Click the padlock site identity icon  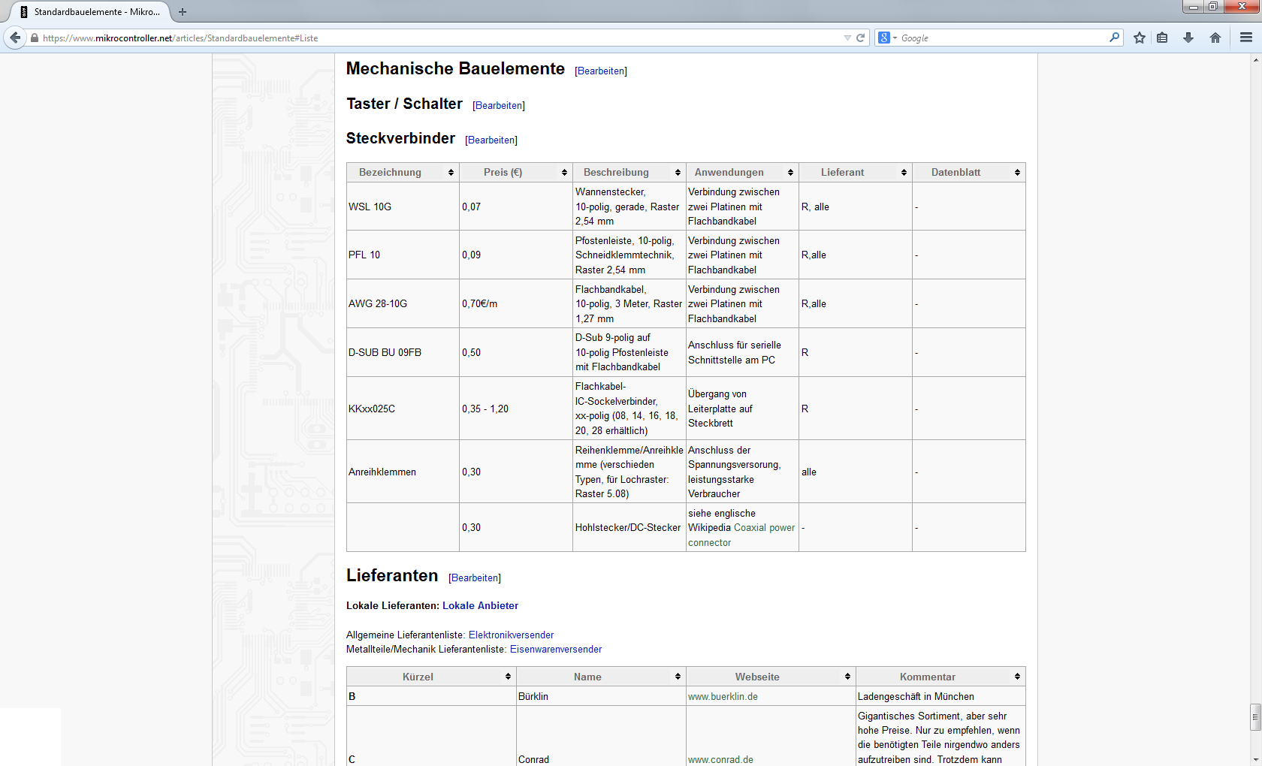[35, 38]
